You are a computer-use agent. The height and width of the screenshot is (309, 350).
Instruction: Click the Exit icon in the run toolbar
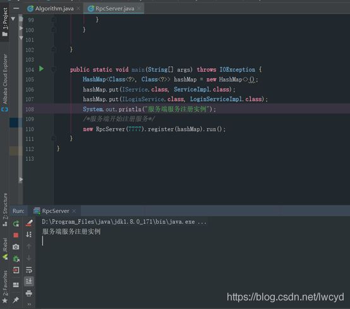[x=16, y=270]
